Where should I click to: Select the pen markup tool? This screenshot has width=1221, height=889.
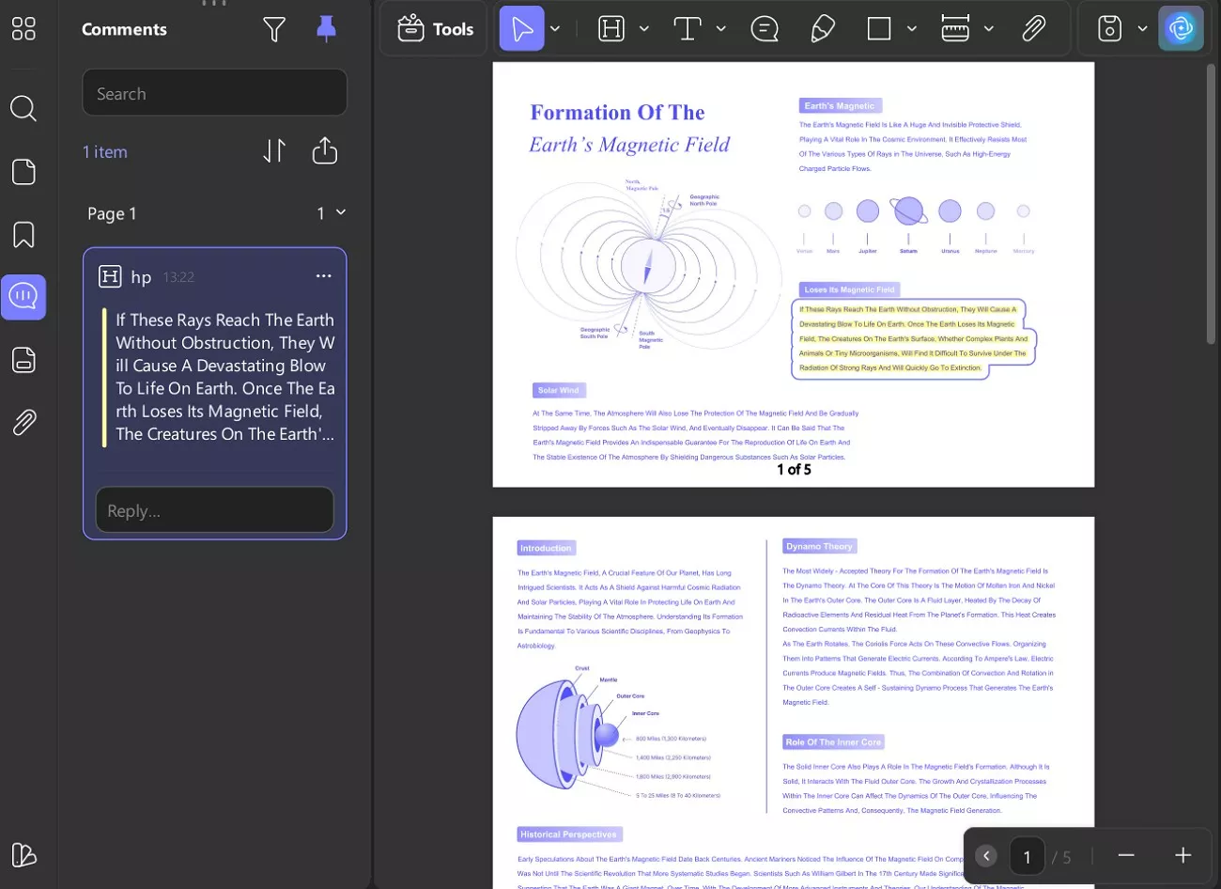click(x=823, y=28)
